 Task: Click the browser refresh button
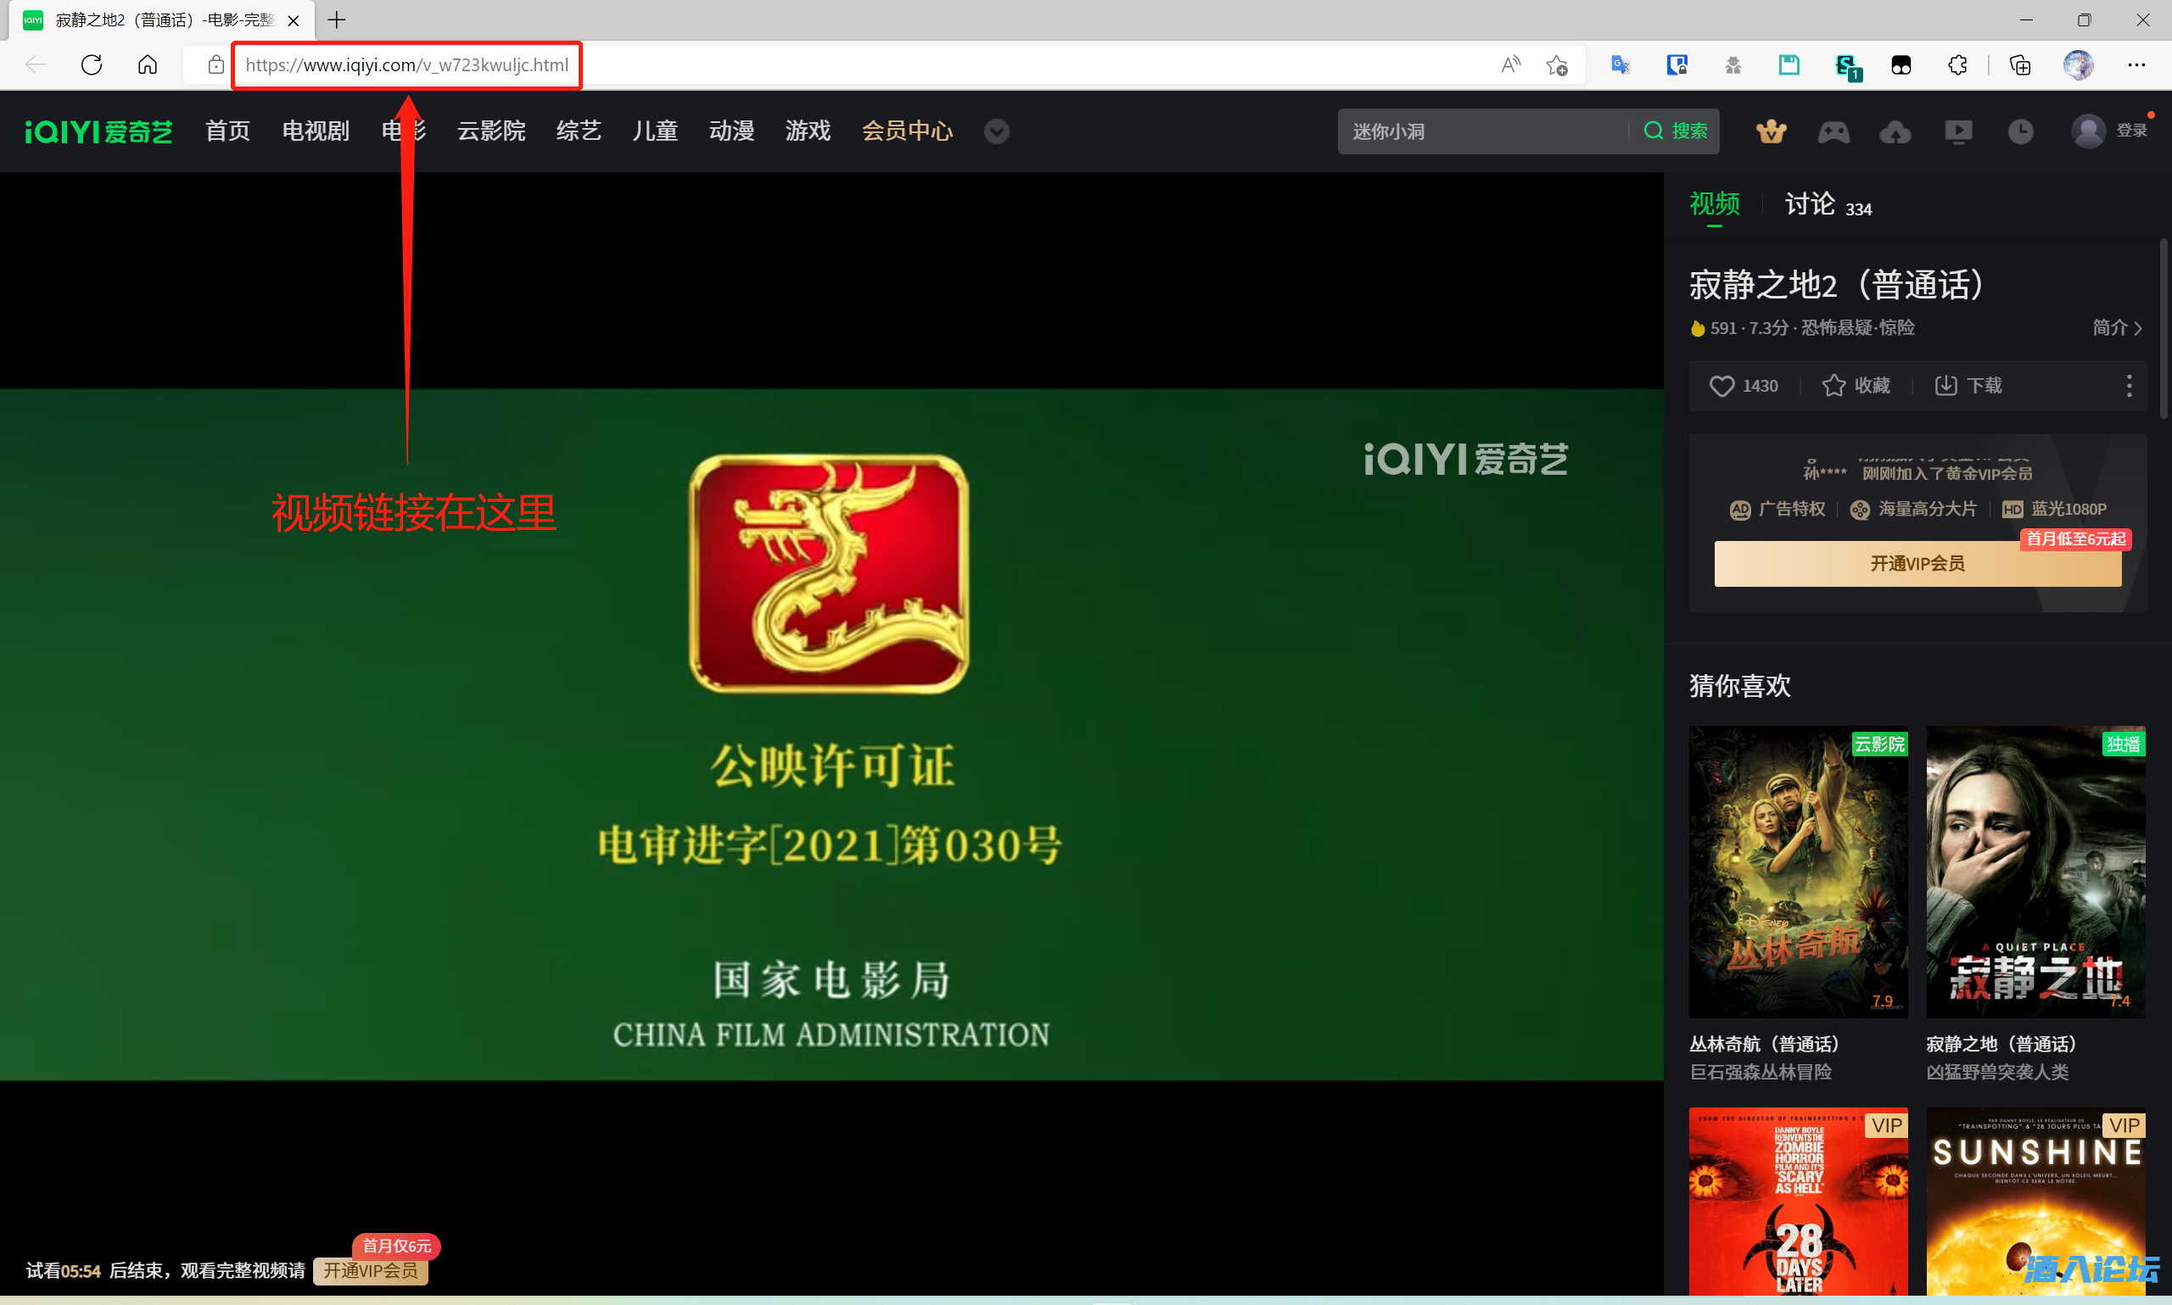click(92, 65)
